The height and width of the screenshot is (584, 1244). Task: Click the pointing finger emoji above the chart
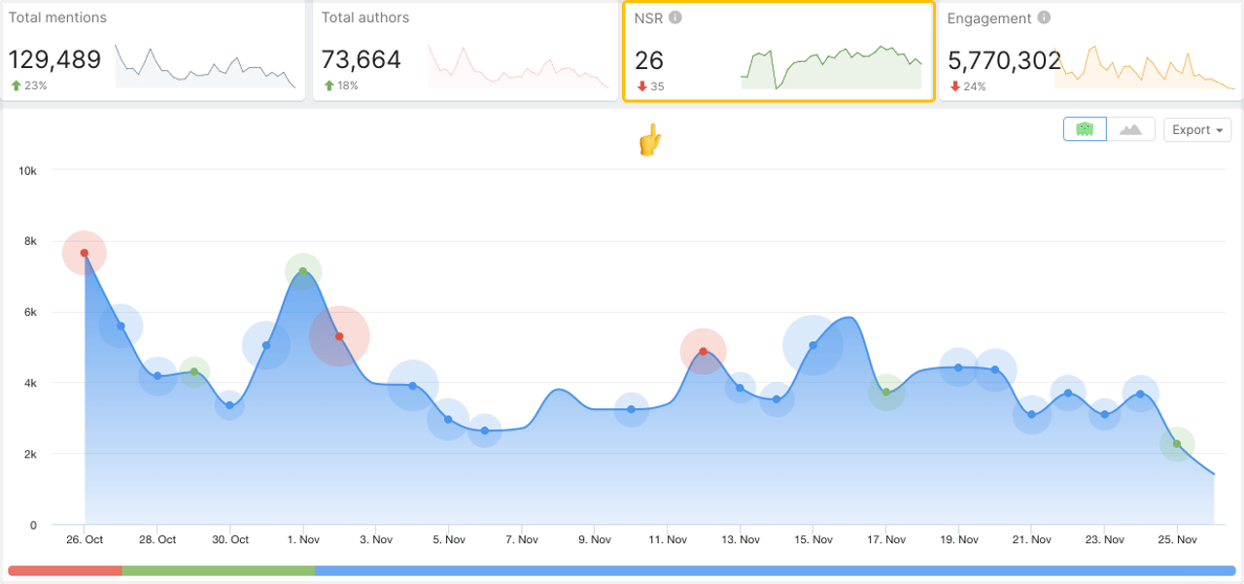tap(649, 138)
